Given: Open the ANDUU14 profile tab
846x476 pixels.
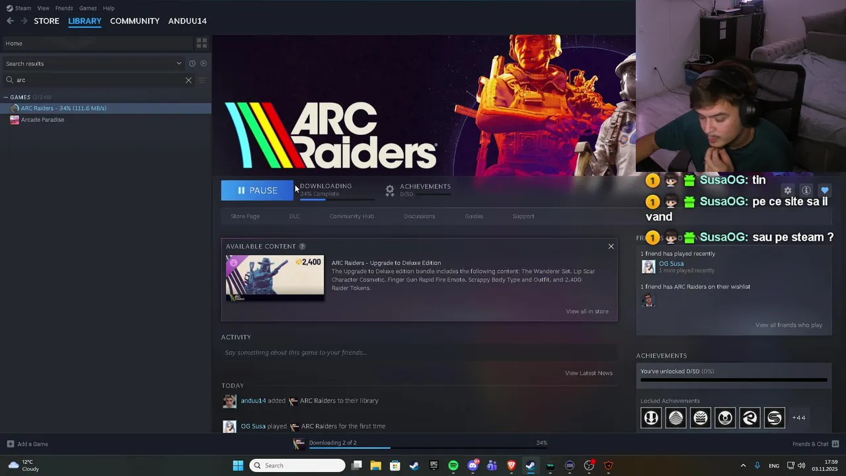Looking at the screenshot, I should click(x=187, y=21).
